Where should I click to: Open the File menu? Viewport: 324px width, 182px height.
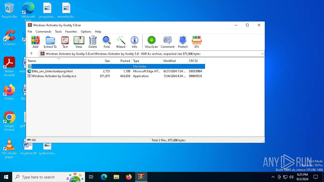coord(30,32)
